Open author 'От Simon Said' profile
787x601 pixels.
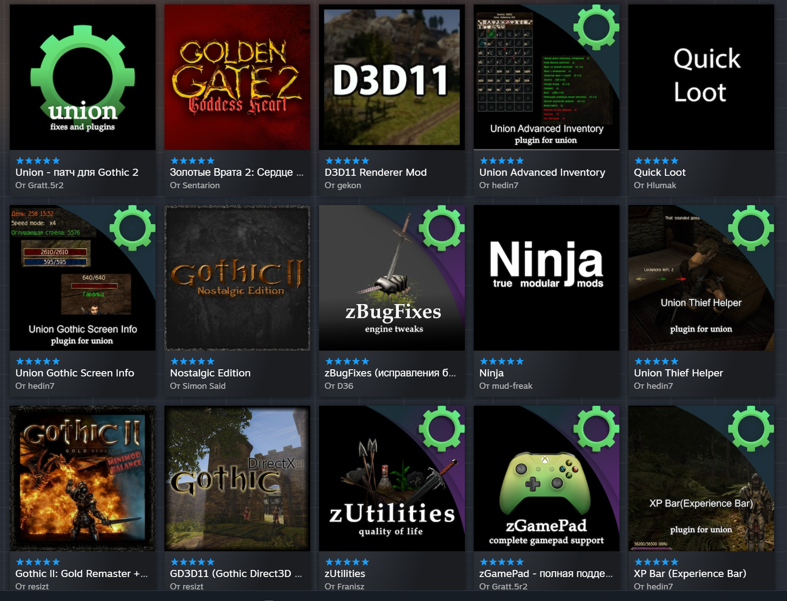(198, 386)
